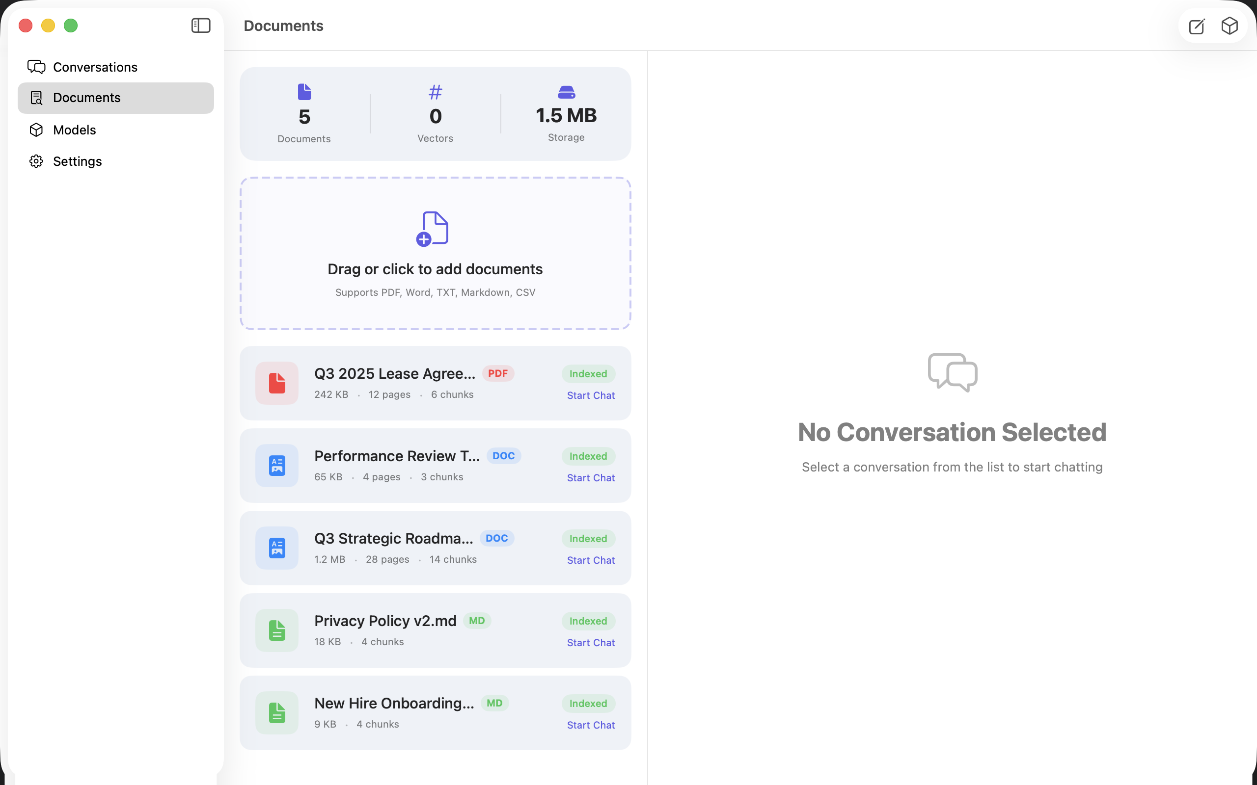Click '18 KB' size on Privacy Policy
Screen dimensions: 1257x785
pyautogui.click(x=328, y=642)
